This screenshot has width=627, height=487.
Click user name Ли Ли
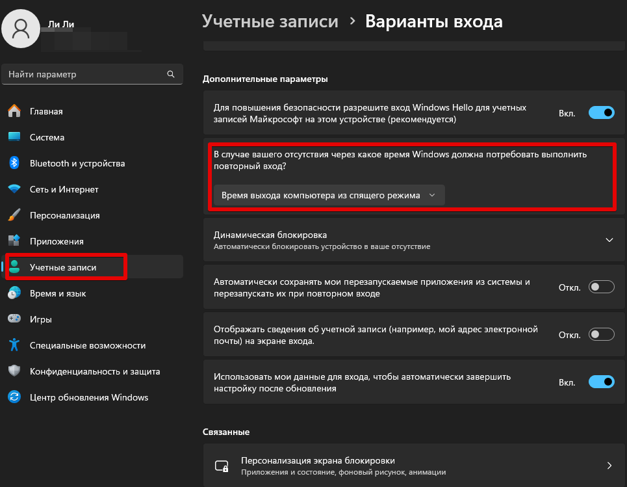61,25
